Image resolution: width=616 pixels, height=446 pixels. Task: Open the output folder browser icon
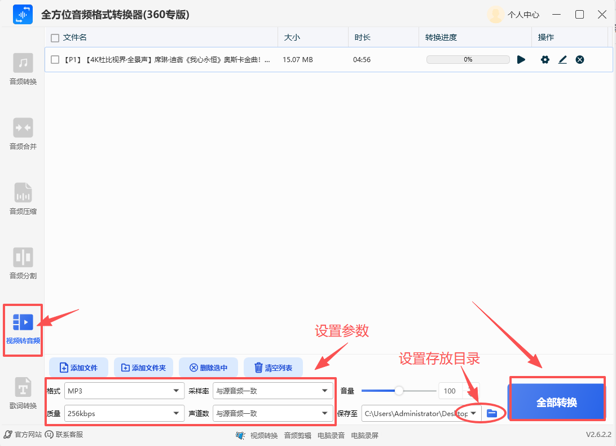click(x=491, y=413)
